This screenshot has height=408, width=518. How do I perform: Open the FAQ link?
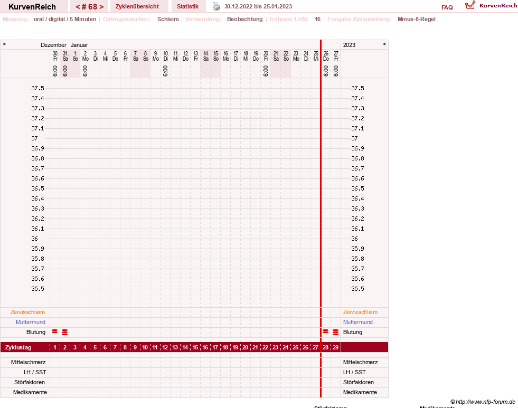447,7
